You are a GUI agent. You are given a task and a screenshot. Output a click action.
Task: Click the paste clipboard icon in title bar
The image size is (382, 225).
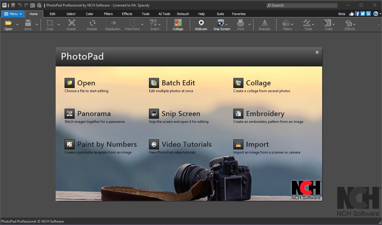(39, 5)
